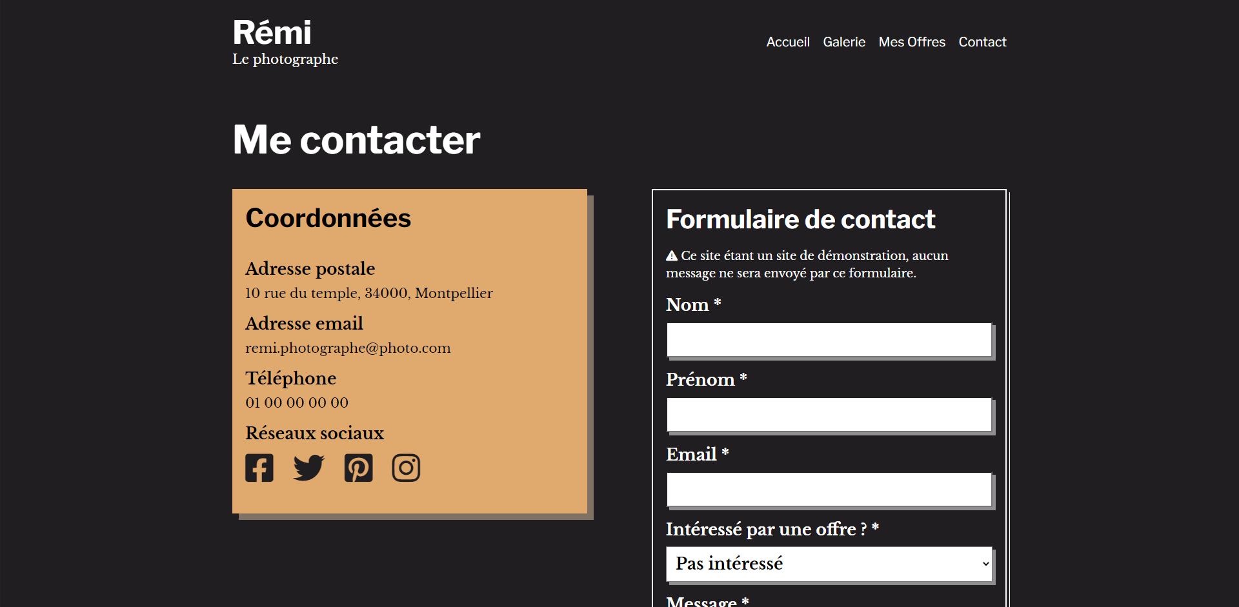Go to the Accueil menu item
The width and height of the screenshot is (1239, 607).
(x=788, y=42)
